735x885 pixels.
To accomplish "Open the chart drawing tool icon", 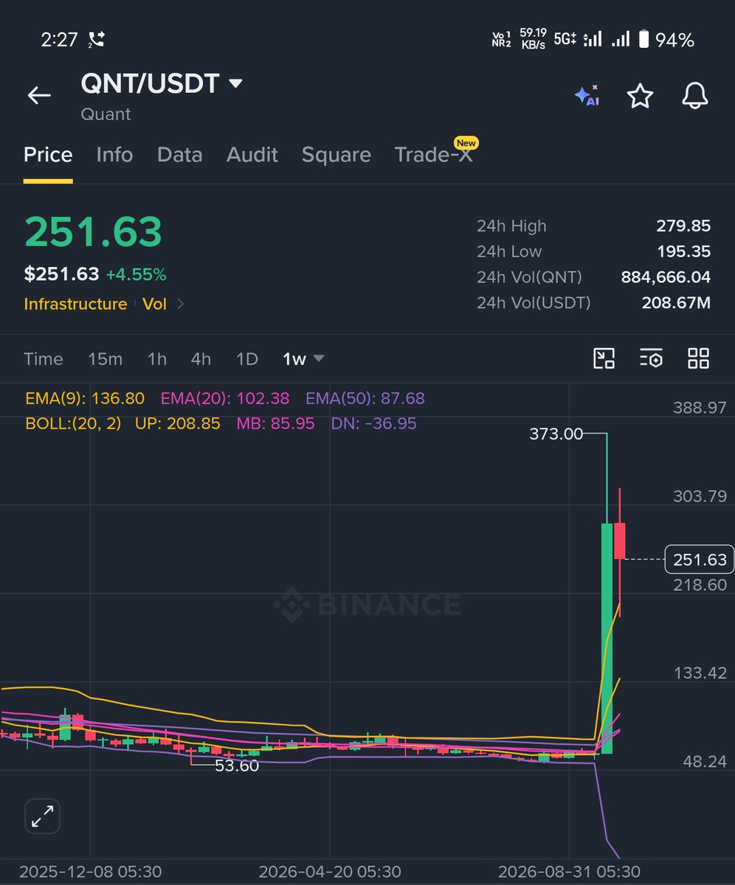I will pyautogui.click(x=604, y=358).
